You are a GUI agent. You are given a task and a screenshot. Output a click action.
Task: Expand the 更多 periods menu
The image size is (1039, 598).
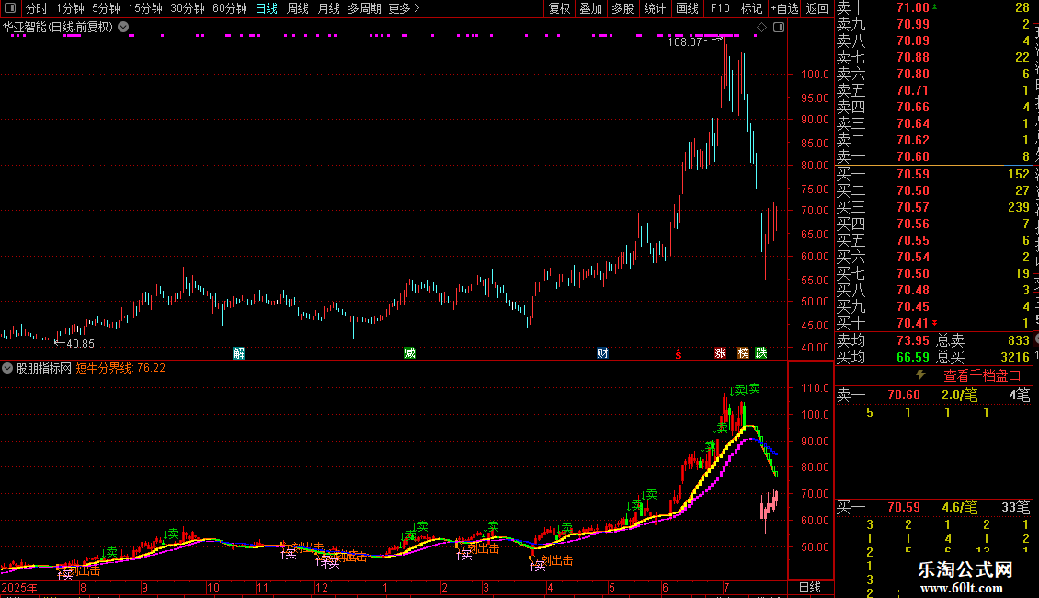click(x=404, y=8)
